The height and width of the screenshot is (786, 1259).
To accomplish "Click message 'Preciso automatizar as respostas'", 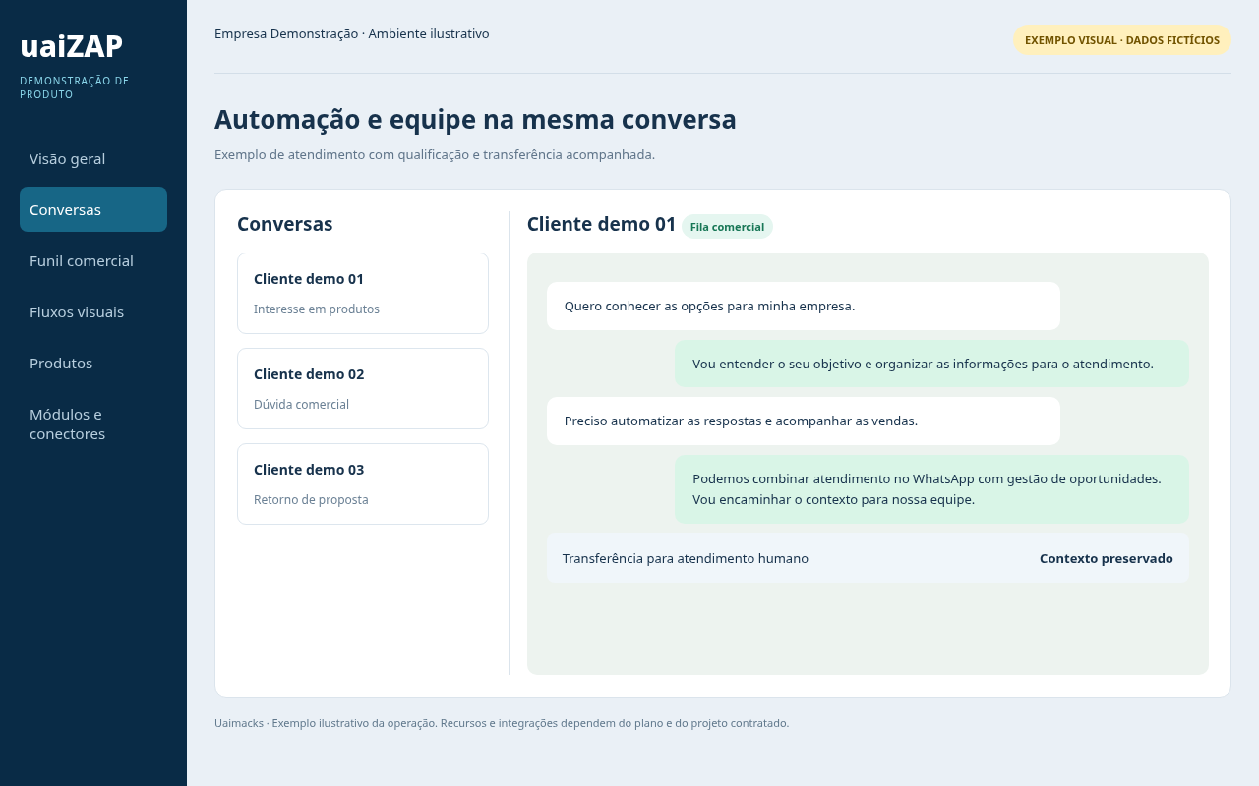I will tap(804, 421).
